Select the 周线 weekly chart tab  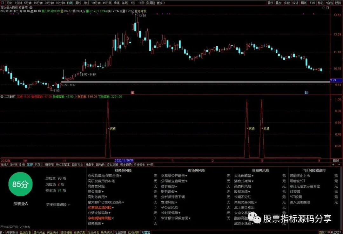(x=78, y=3)
